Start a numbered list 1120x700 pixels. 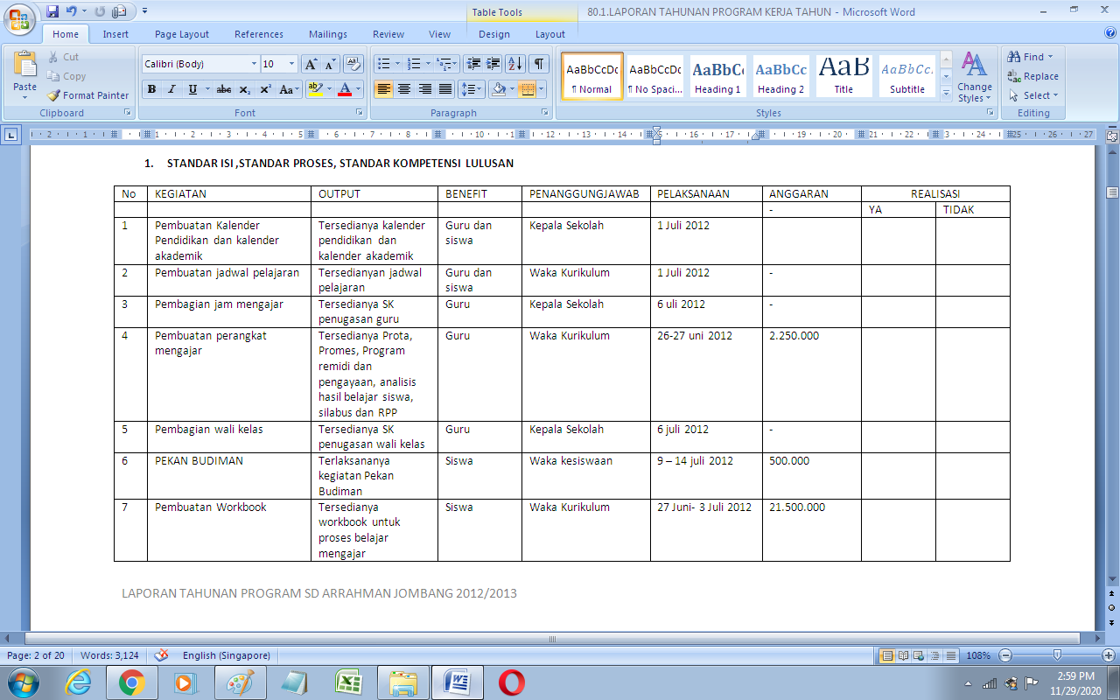pos(414,64)
